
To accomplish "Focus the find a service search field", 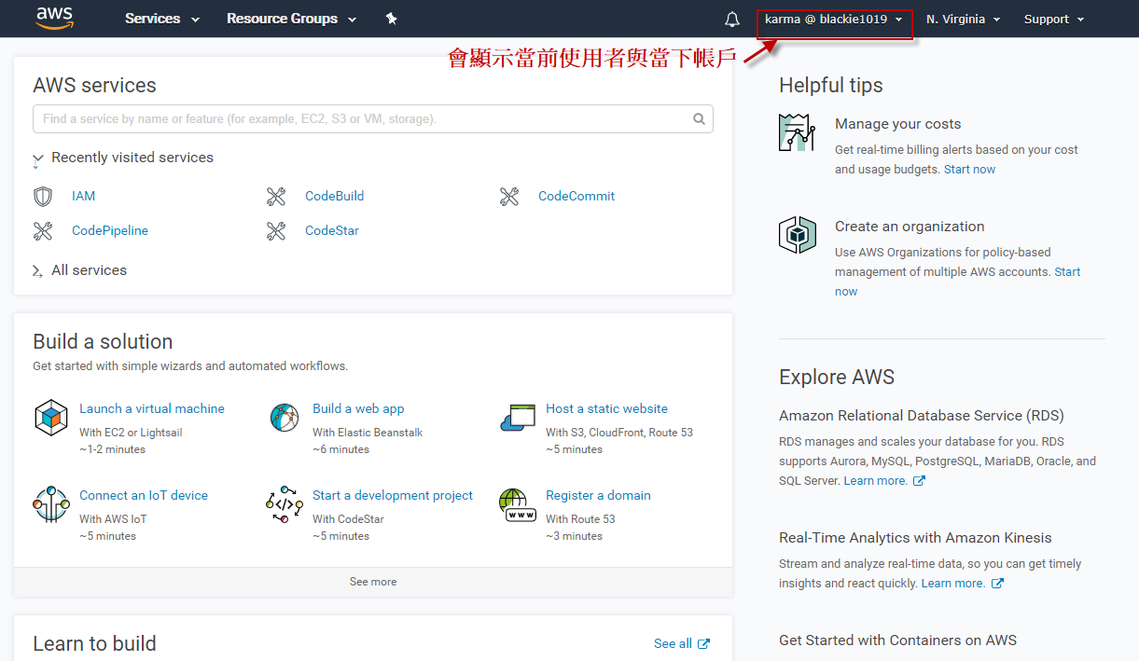I will (364, 119).
